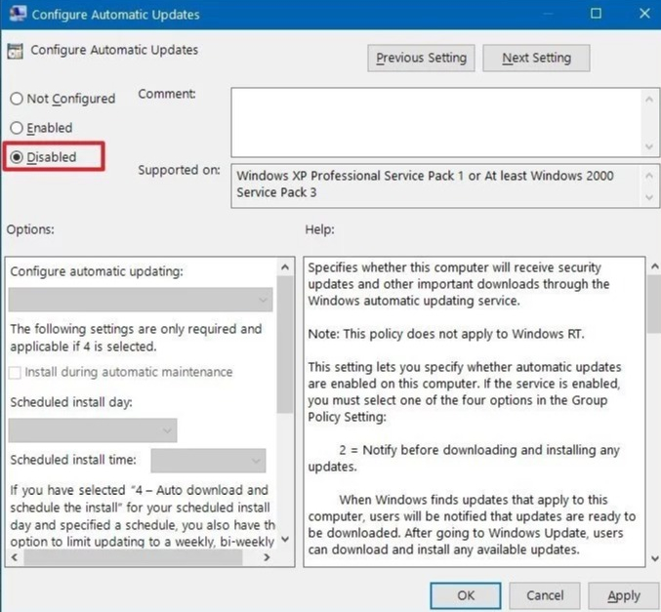661x612 pixels.
Task: Open the Scheduled install day dropdown
Action: click(93, 430)
